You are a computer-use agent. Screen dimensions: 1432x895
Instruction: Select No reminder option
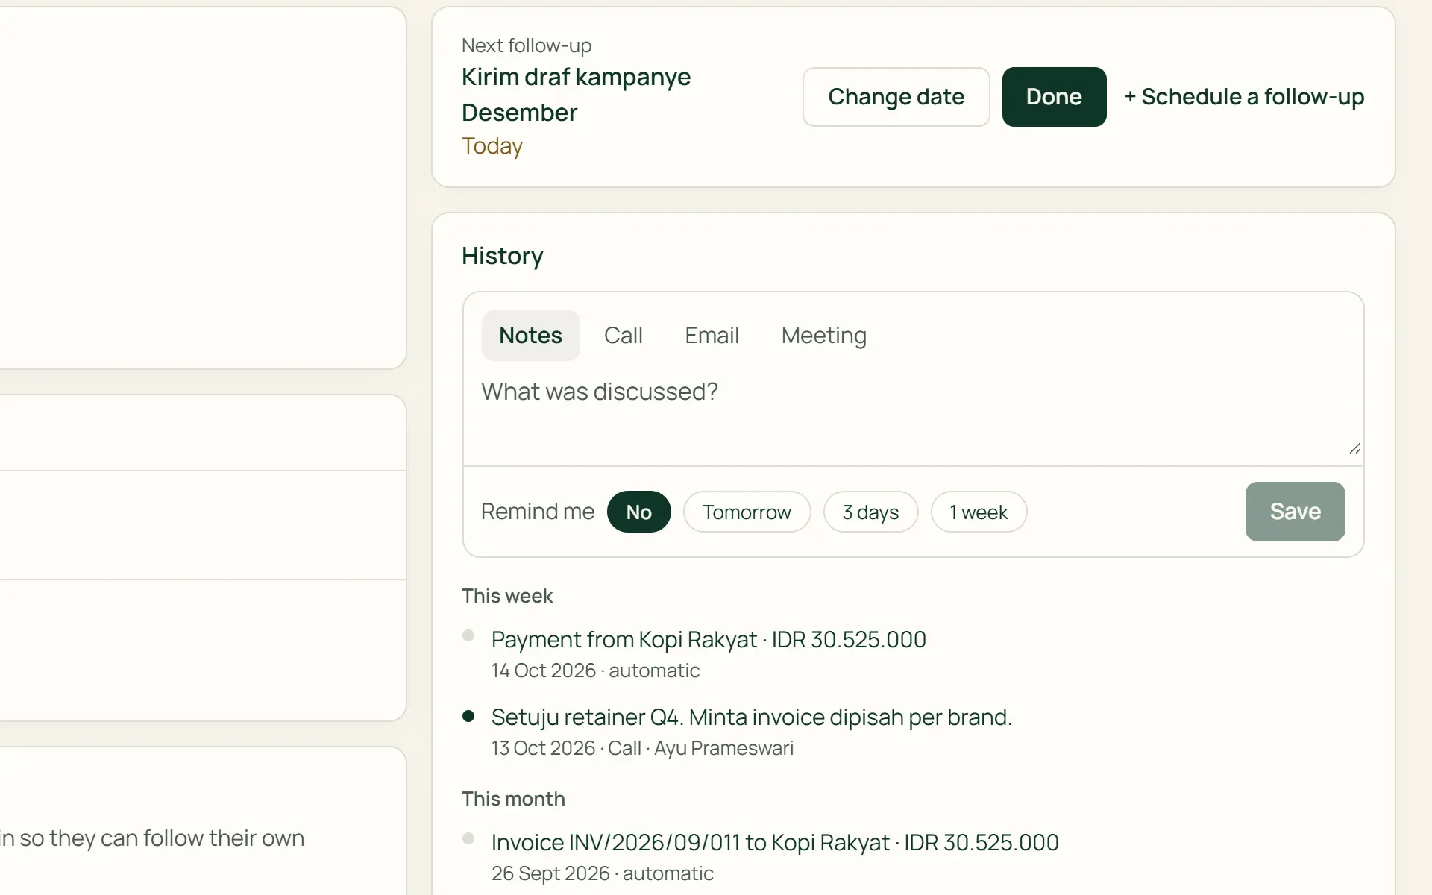639,512
